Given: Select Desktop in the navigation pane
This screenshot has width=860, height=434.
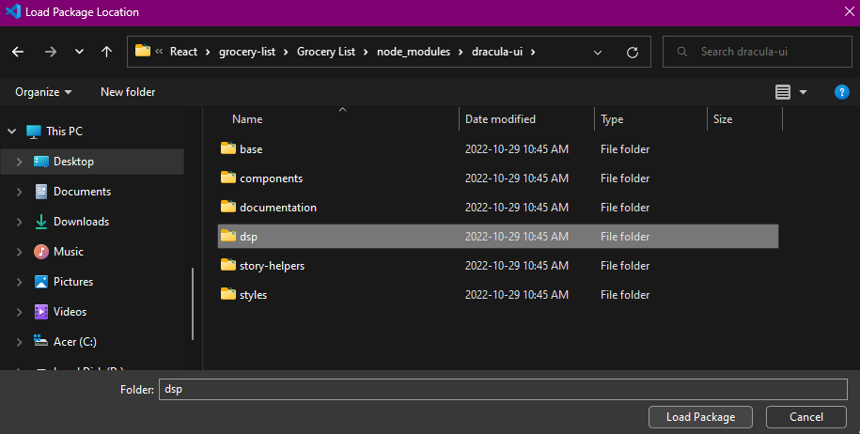Looking at the screenshot, I should (73, 162).
